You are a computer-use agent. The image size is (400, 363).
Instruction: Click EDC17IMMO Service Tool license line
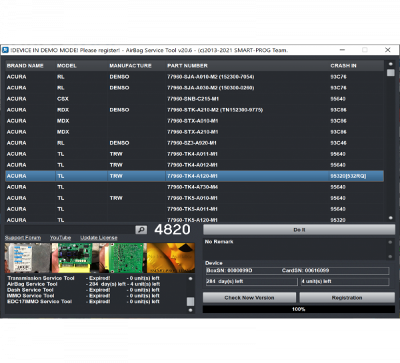[x=83, y=302]
